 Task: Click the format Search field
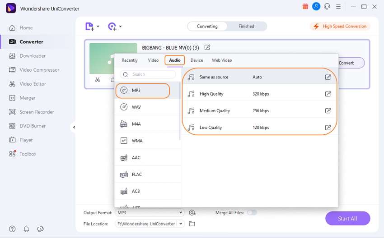148,74
